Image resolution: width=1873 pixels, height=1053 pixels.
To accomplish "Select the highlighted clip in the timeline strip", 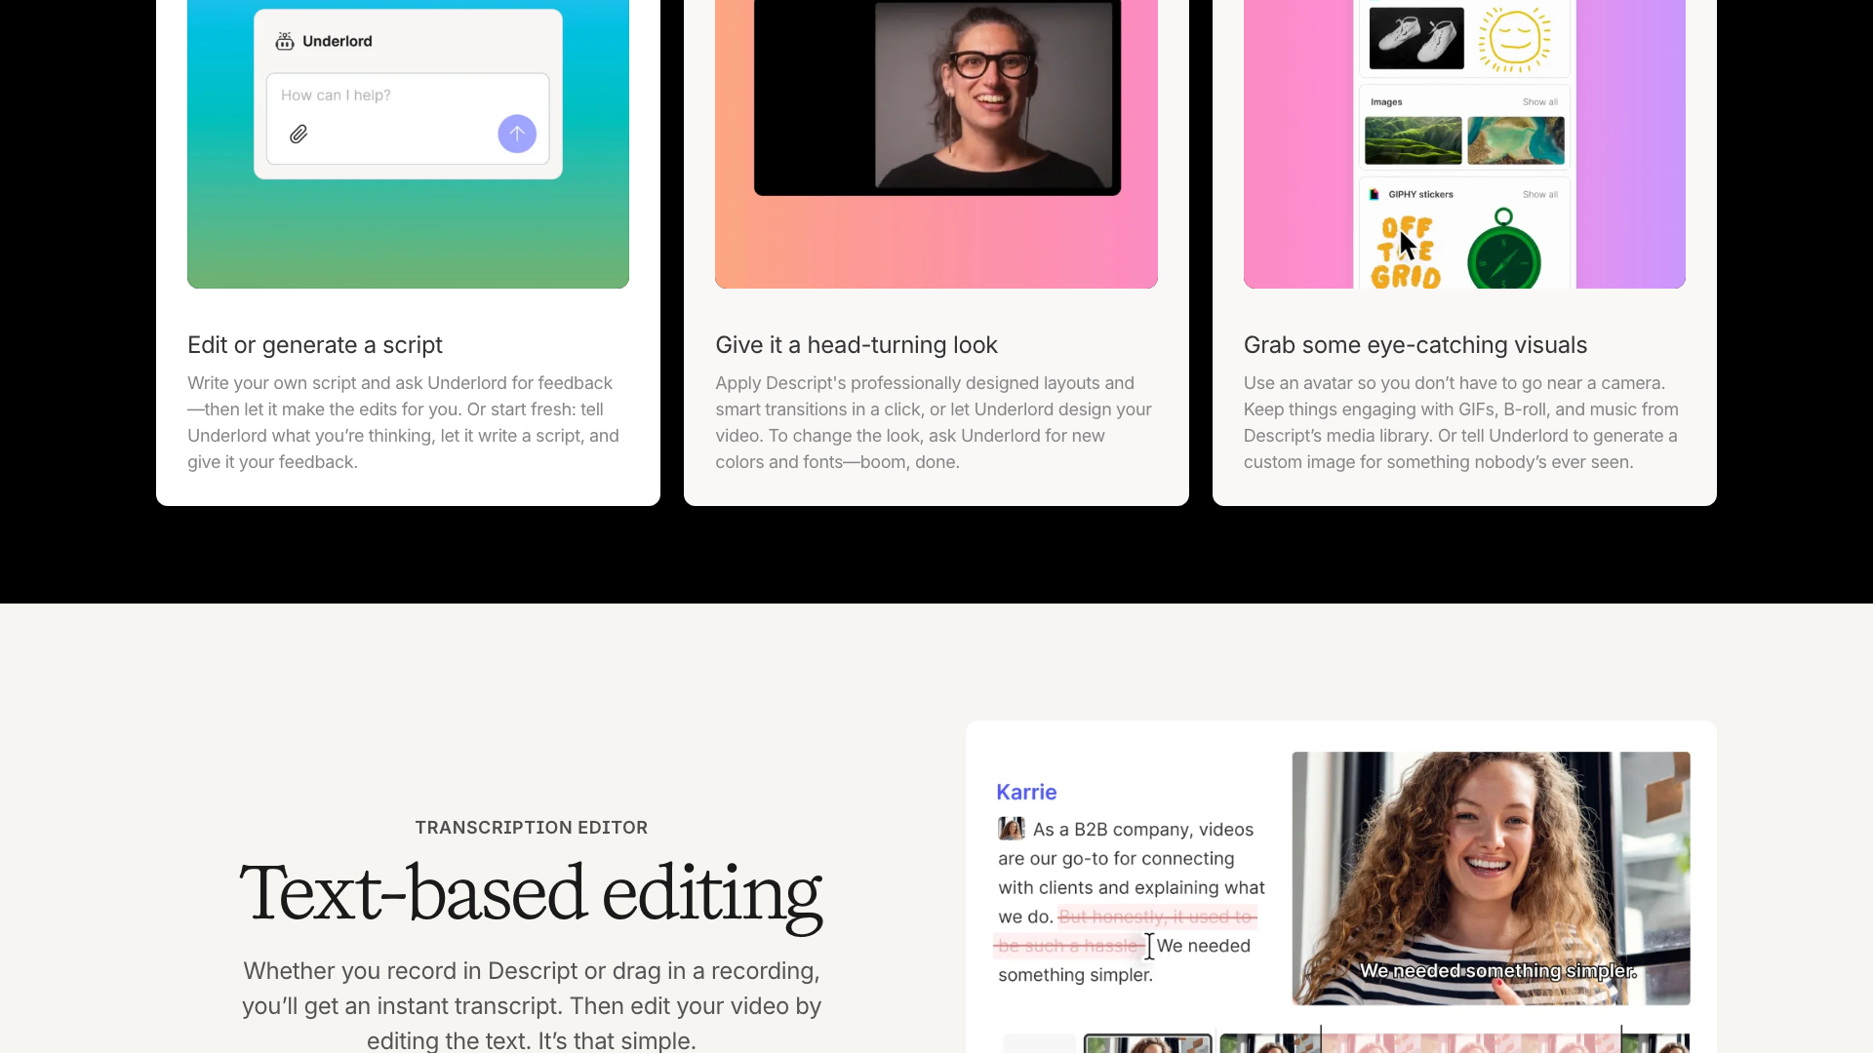I will pos(1146,1043).
